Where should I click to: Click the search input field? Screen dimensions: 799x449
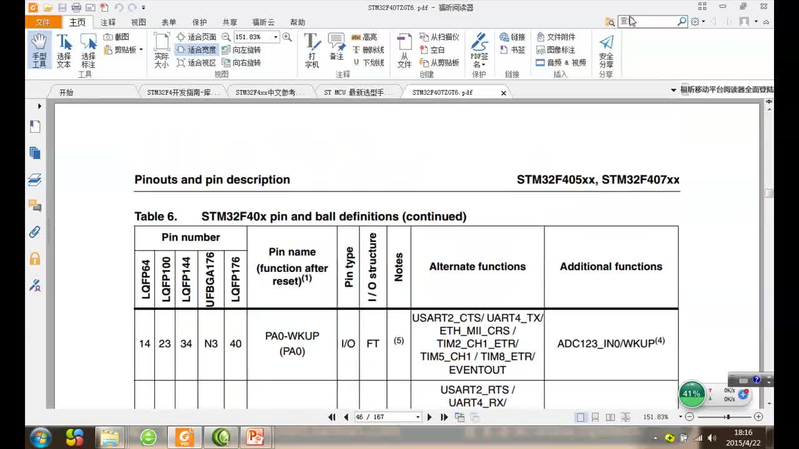(x=647, y=21)
